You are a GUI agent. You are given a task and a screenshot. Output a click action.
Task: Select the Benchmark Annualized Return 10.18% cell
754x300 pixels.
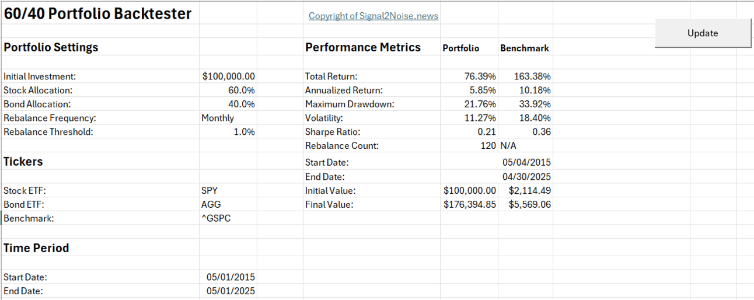pos(526,90)
